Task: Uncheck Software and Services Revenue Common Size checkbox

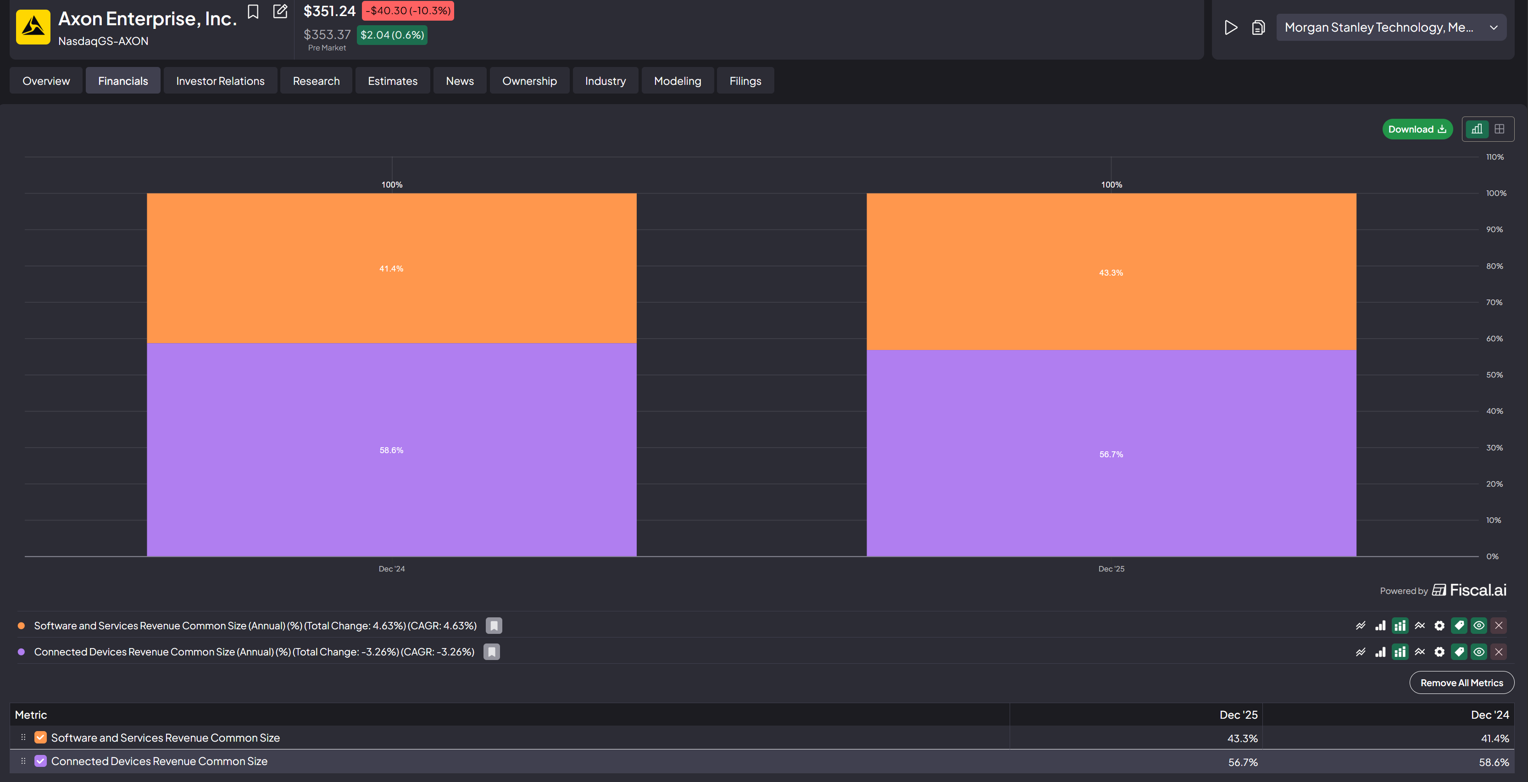Action: click(x=40, y=738)
